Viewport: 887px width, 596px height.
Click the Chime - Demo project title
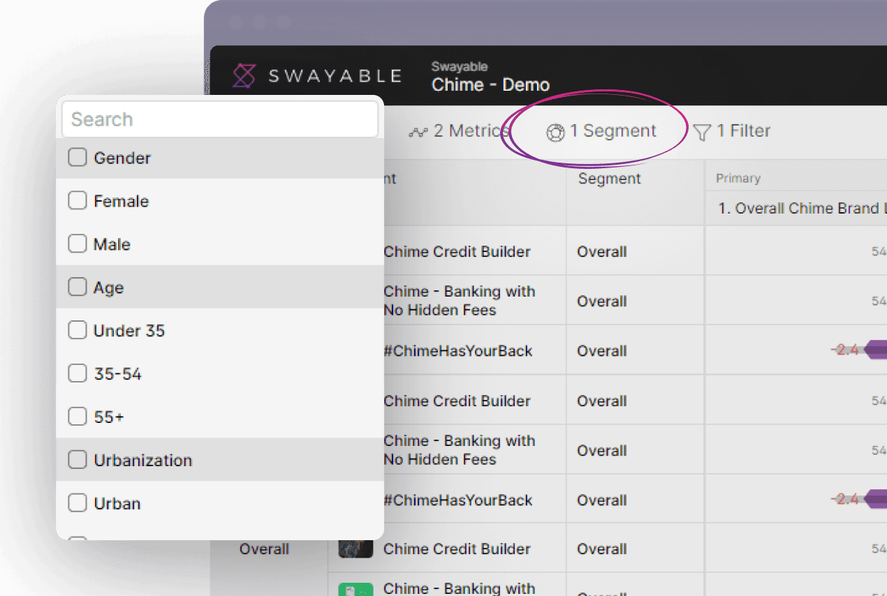coord(490,85)
